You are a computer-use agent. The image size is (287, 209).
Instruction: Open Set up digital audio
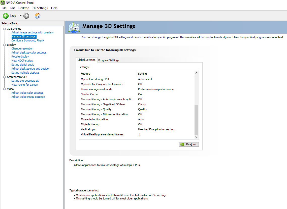coord(23,65)
